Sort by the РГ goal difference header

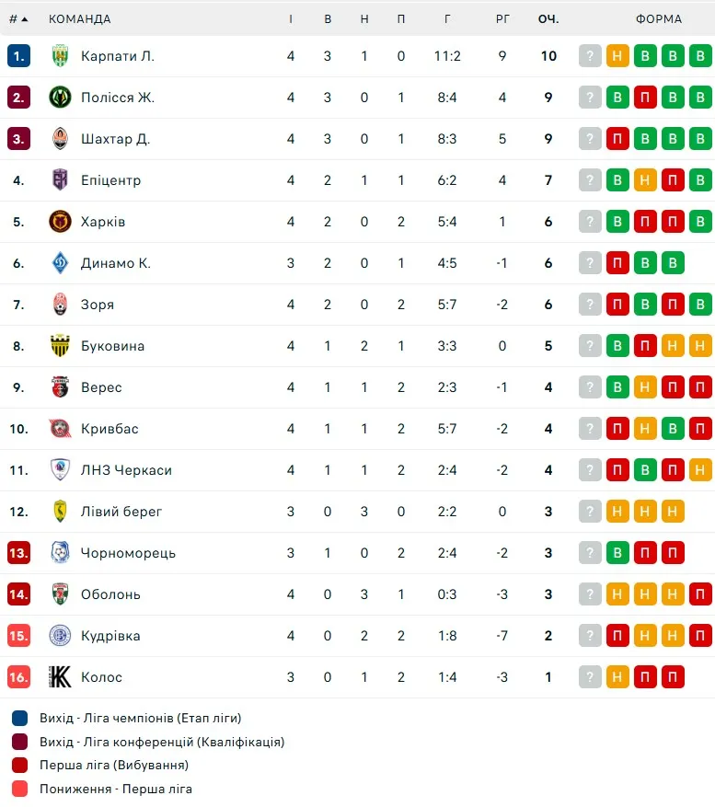[502, 19]
